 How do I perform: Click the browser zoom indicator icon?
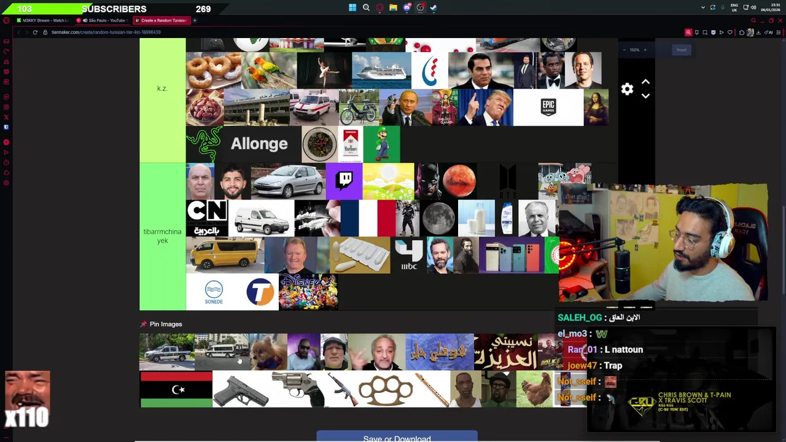688,33
